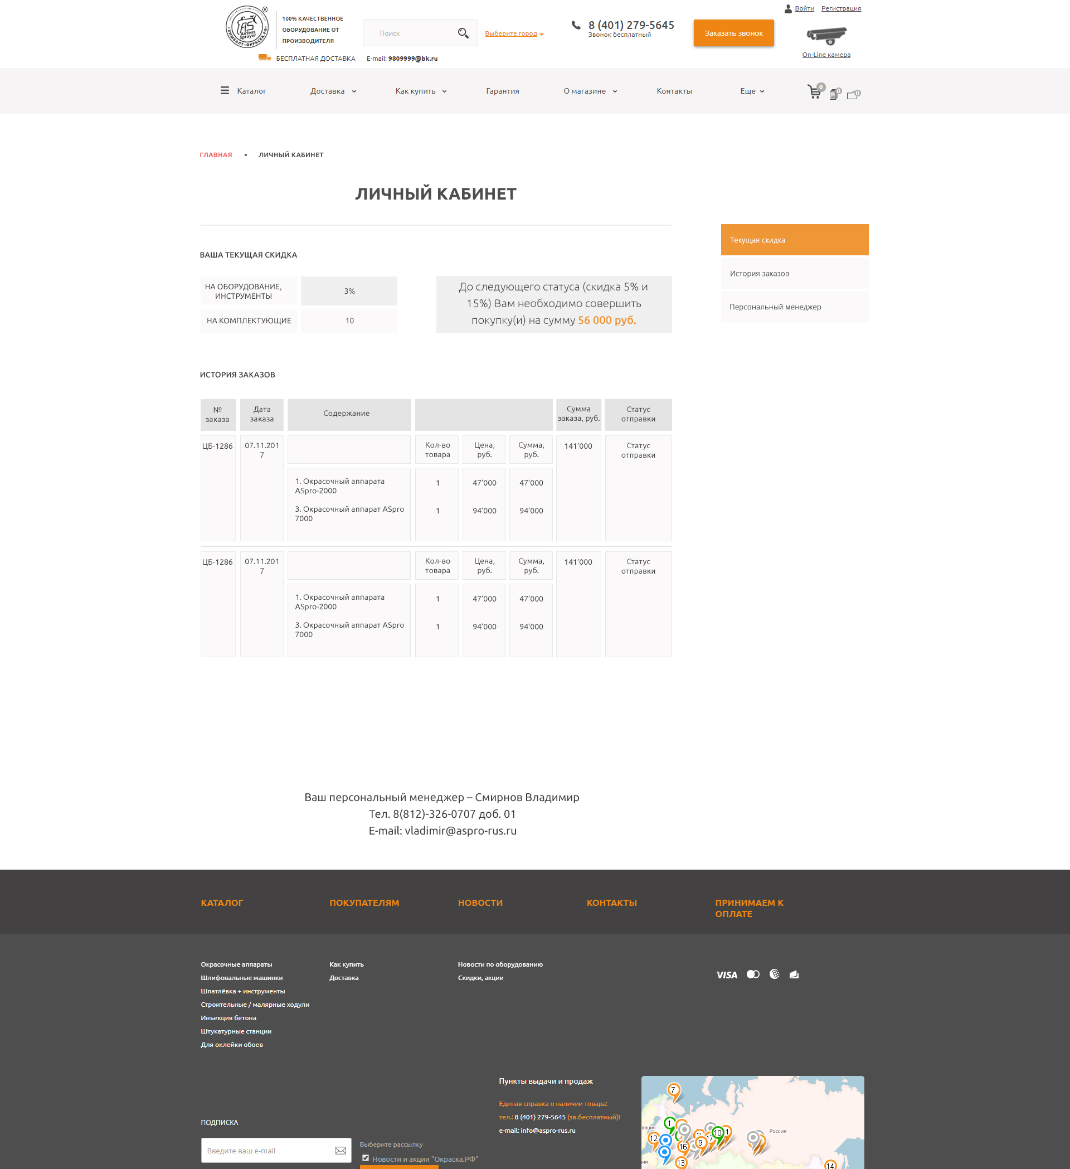Go to ГЛАВНАЯ breadcrumb link
1070x1169 pixels.
click(x=216, y=155)
